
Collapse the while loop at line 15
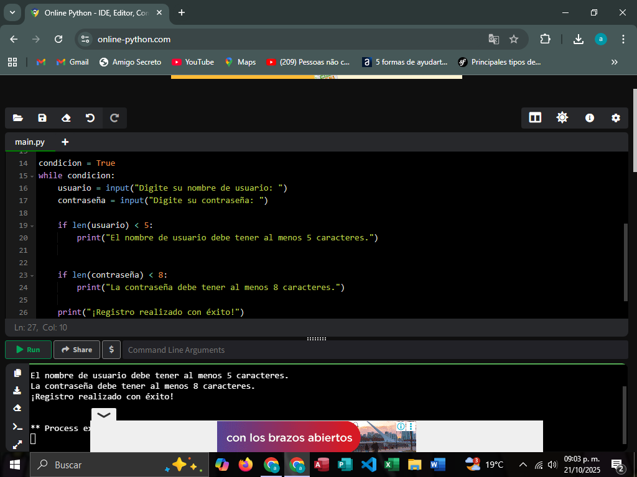tap(33, 176)
